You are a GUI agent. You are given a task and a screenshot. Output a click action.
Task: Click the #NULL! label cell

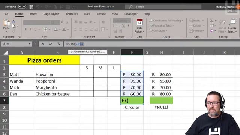coord(161,107)
